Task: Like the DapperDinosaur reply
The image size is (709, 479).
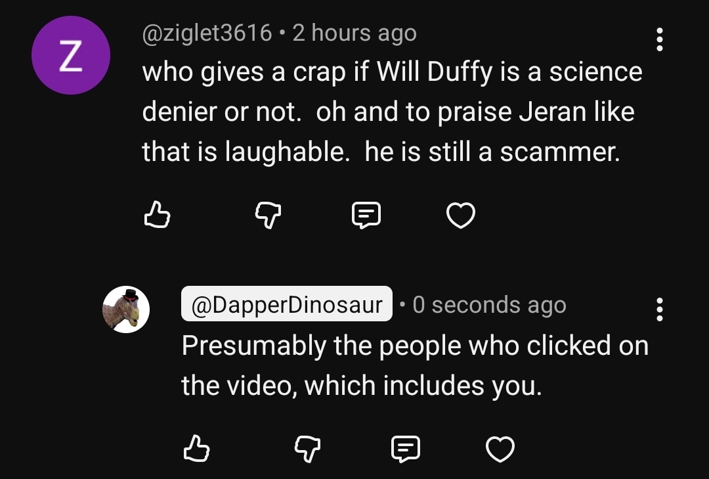Action: tap(196, 449)
